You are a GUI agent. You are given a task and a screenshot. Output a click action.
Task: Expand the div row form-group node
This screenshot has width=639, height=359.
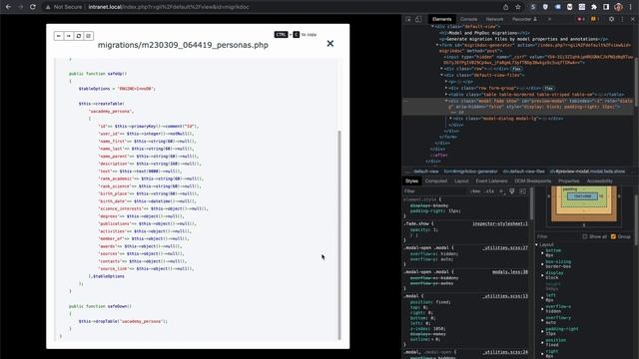446,88
